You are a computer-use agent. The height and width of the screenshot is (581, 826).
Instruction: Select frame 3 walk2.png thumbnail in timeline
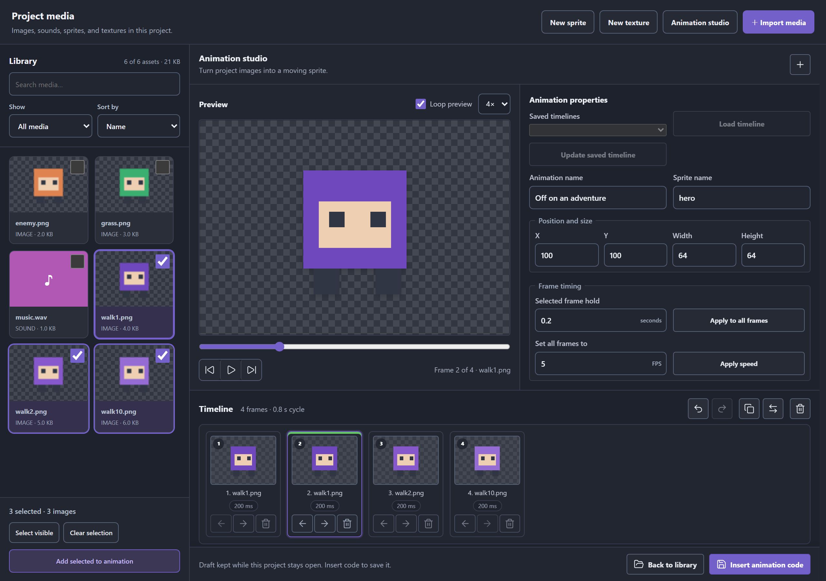click(406, 460)
